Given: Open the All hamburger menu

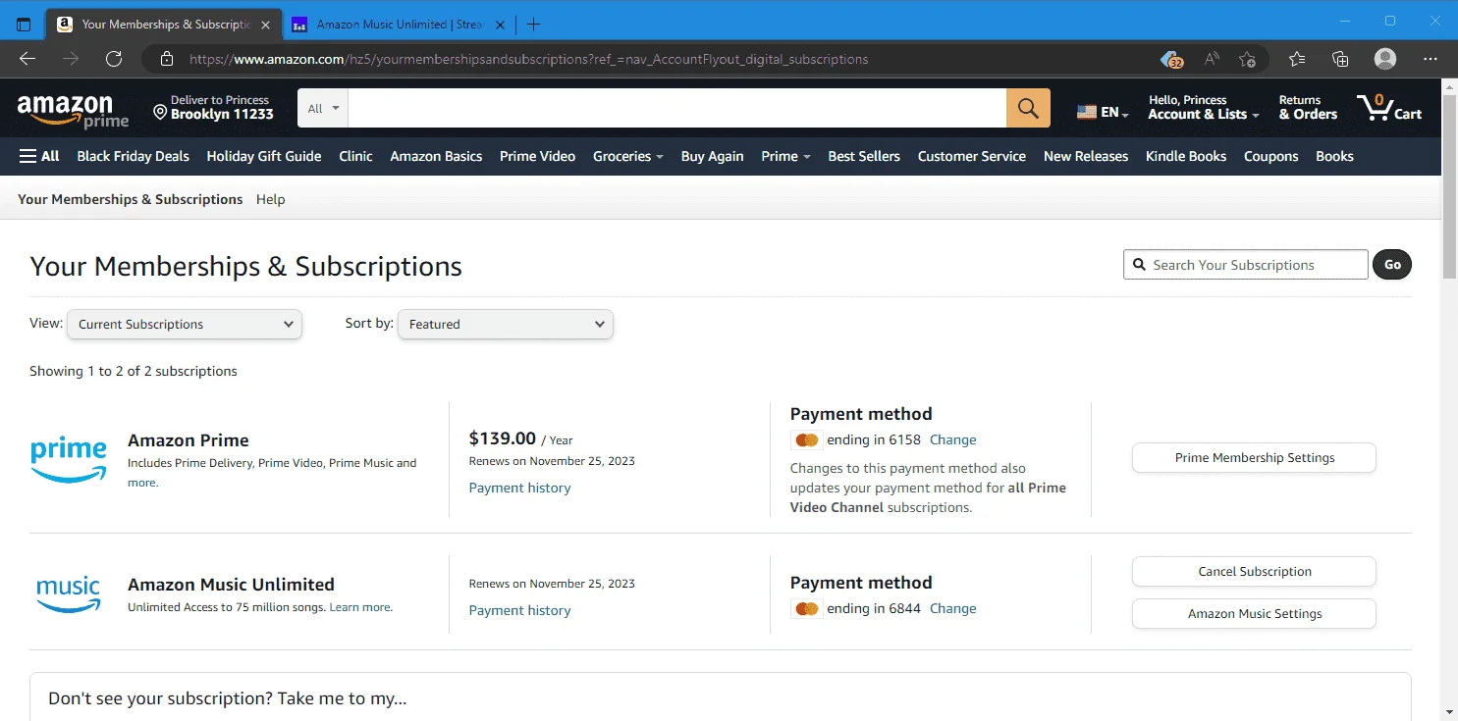Looking at the screenshot, I should [x=39, y=156].
